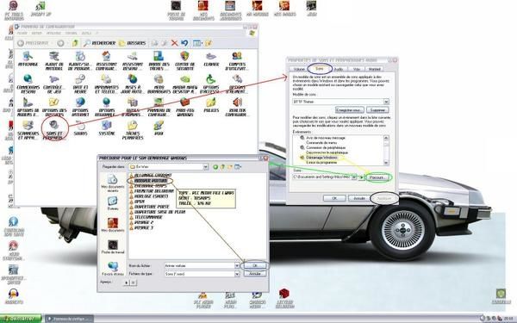517x323 pixels.
Task: Open the Connexions réseau icon
Action: coord(28,84)
